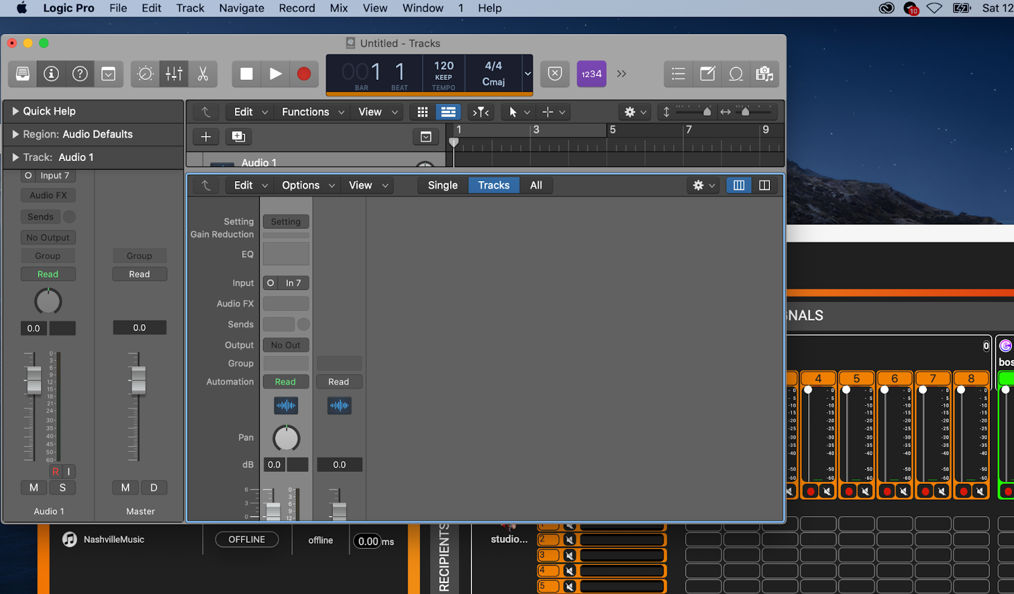Toggle the Tracks area list view icon
This screenshot has width=1014, height=594.
448,112
